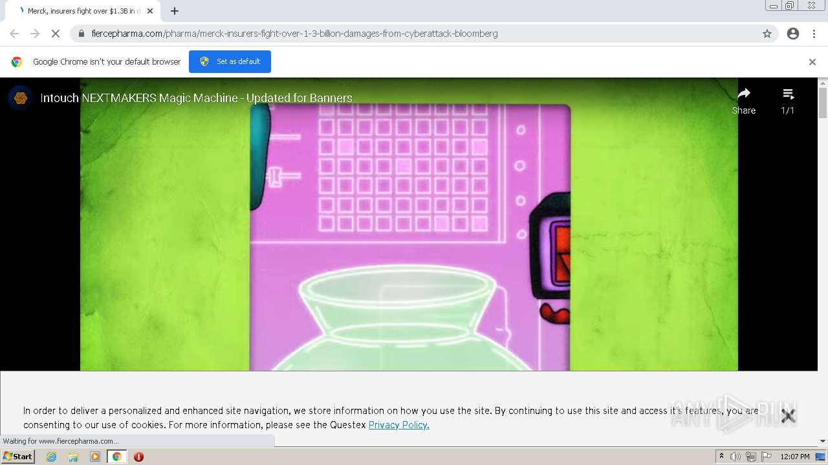View site security lock information
The height and width of the screenshot is (465, 828).
click(82, 34)
